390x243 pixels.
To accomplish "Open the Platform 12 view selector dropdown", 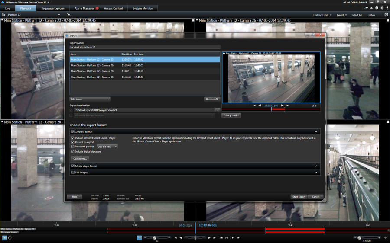I will [x=33, y=15].
